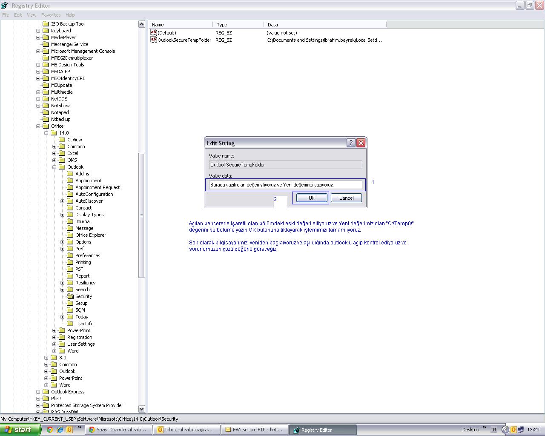Click the Value data input field
The height and width of the screenshot is (436, 545).
coord(285,185)
